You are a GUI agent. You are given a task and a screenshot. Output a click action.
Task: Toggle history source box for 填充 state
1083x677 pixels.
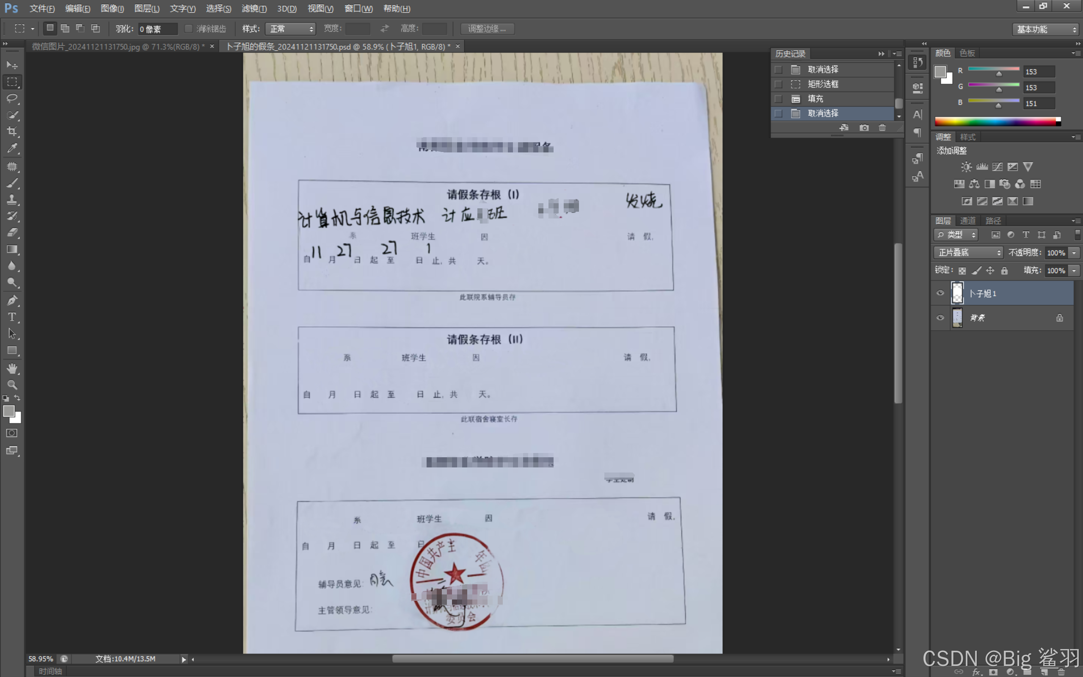click(x=778, y=99)
